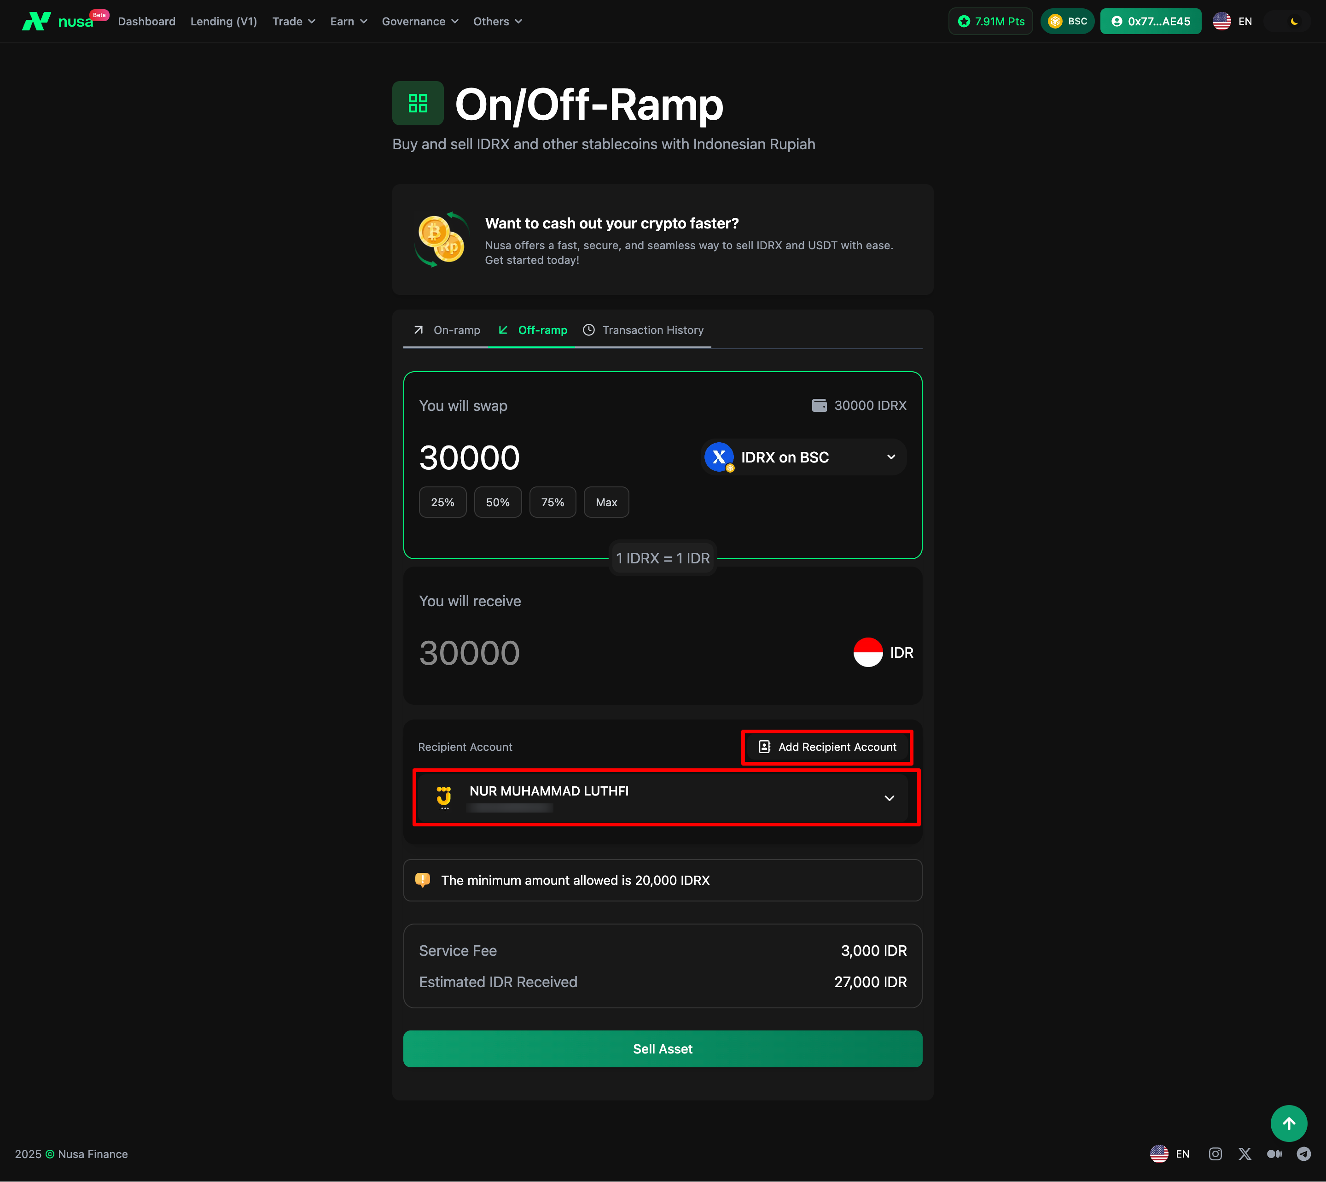Click the Nusa logo icon

(36, 22)
